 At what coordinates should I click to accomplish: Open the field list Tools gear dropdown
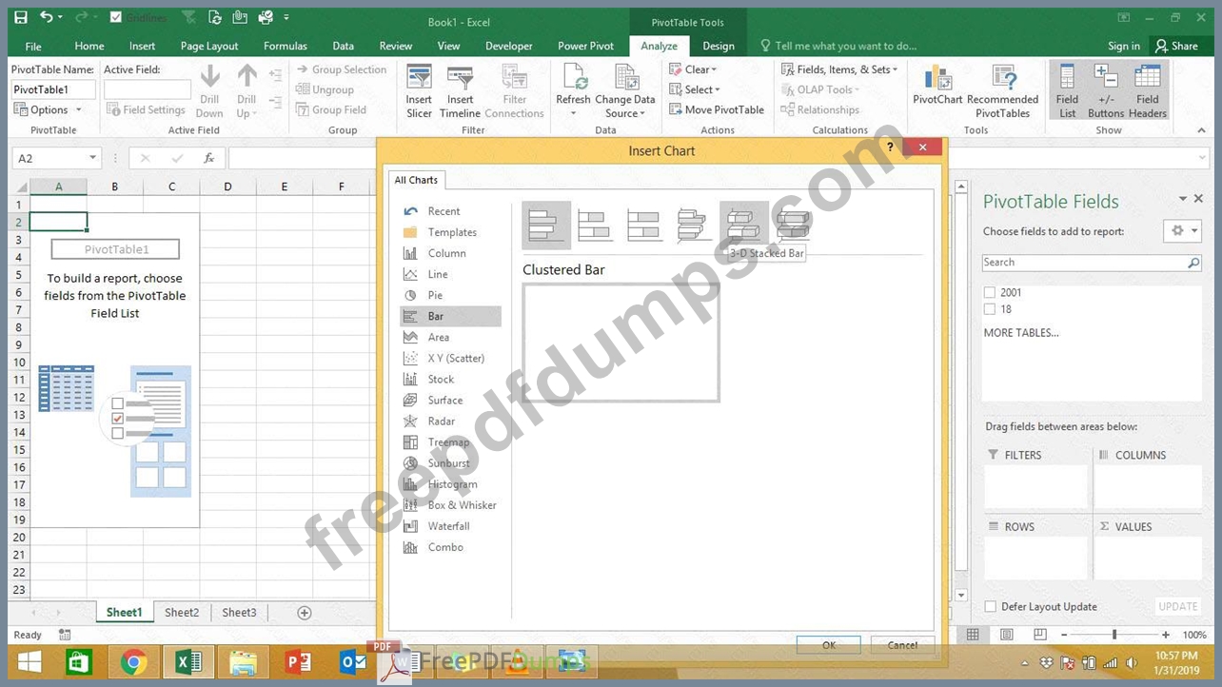coord(1182,231)
